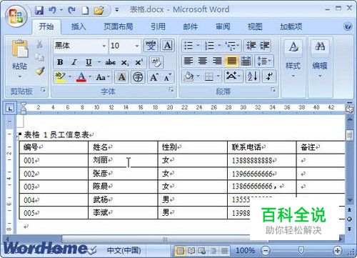Viewport: 357px width, 258px height.
Task: Open the 字体 dialog launcher
Action: point(171,89)
